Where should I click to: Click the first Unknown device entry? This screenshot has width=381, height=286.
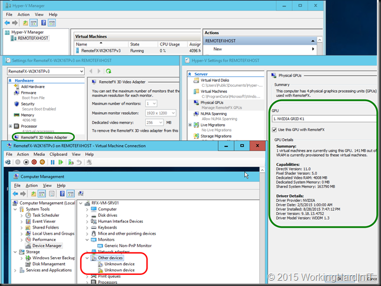[x=119, y=264]
